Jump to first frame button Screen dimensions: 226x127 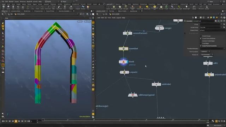(x=3, y=121)
